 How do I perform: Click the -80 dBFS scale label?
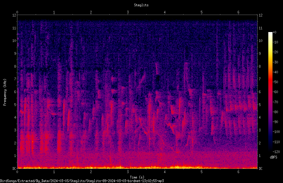point(275,112)
